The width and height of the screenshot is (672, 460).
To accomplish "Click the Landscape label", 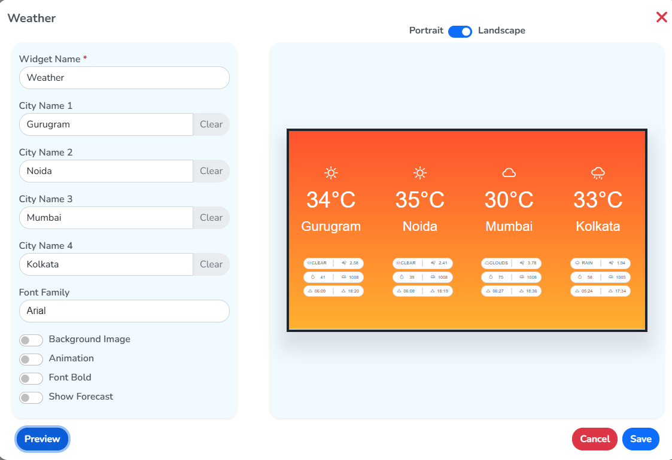I will [501, 31].
